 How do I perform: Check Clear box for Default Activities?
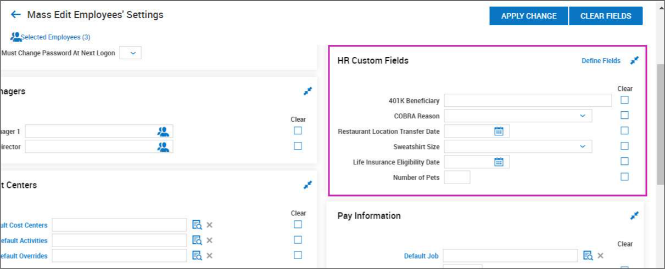(x=298, y=239)
